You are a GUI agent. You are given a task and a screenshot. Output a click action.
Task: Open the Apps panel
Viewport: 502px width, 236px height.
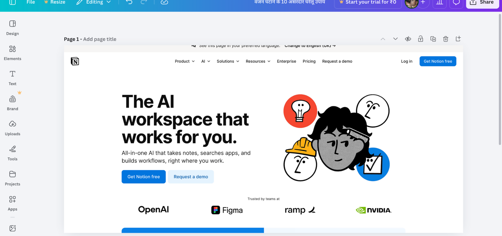[12, 204]
